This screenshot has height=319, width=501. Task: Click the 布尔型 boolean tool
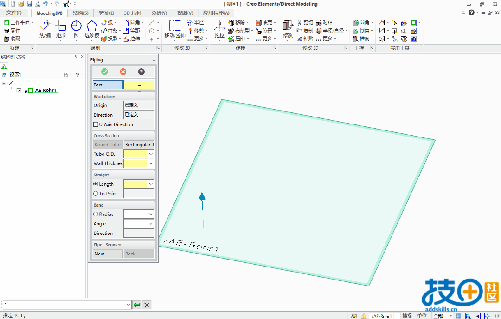click(x=239, y=31)
